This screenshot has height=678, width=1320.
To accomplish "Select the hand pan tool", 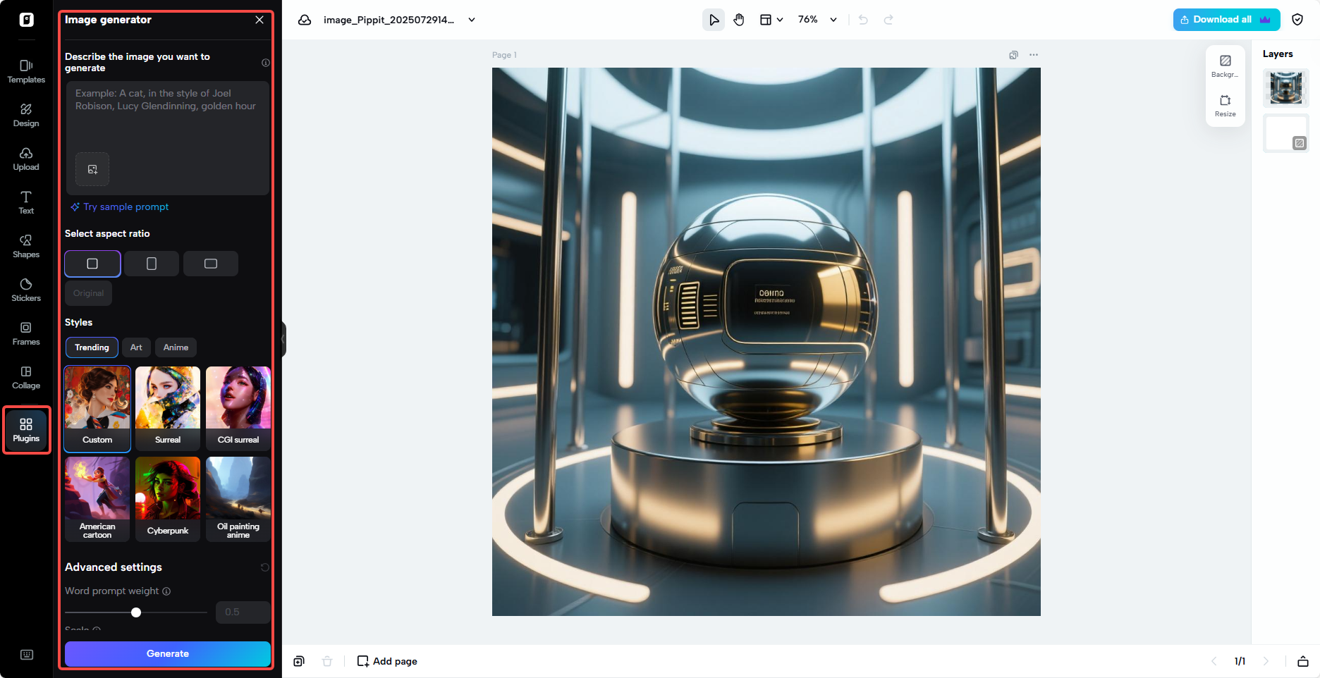I will [739, 20].
